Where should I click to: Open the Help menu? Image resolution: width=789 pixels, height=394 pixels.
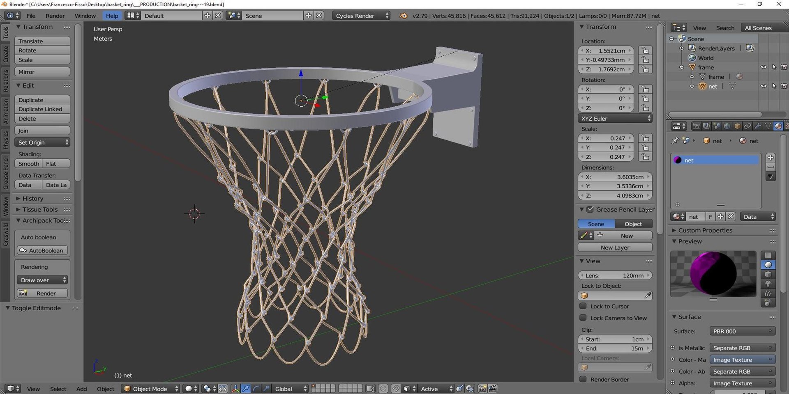112,16
